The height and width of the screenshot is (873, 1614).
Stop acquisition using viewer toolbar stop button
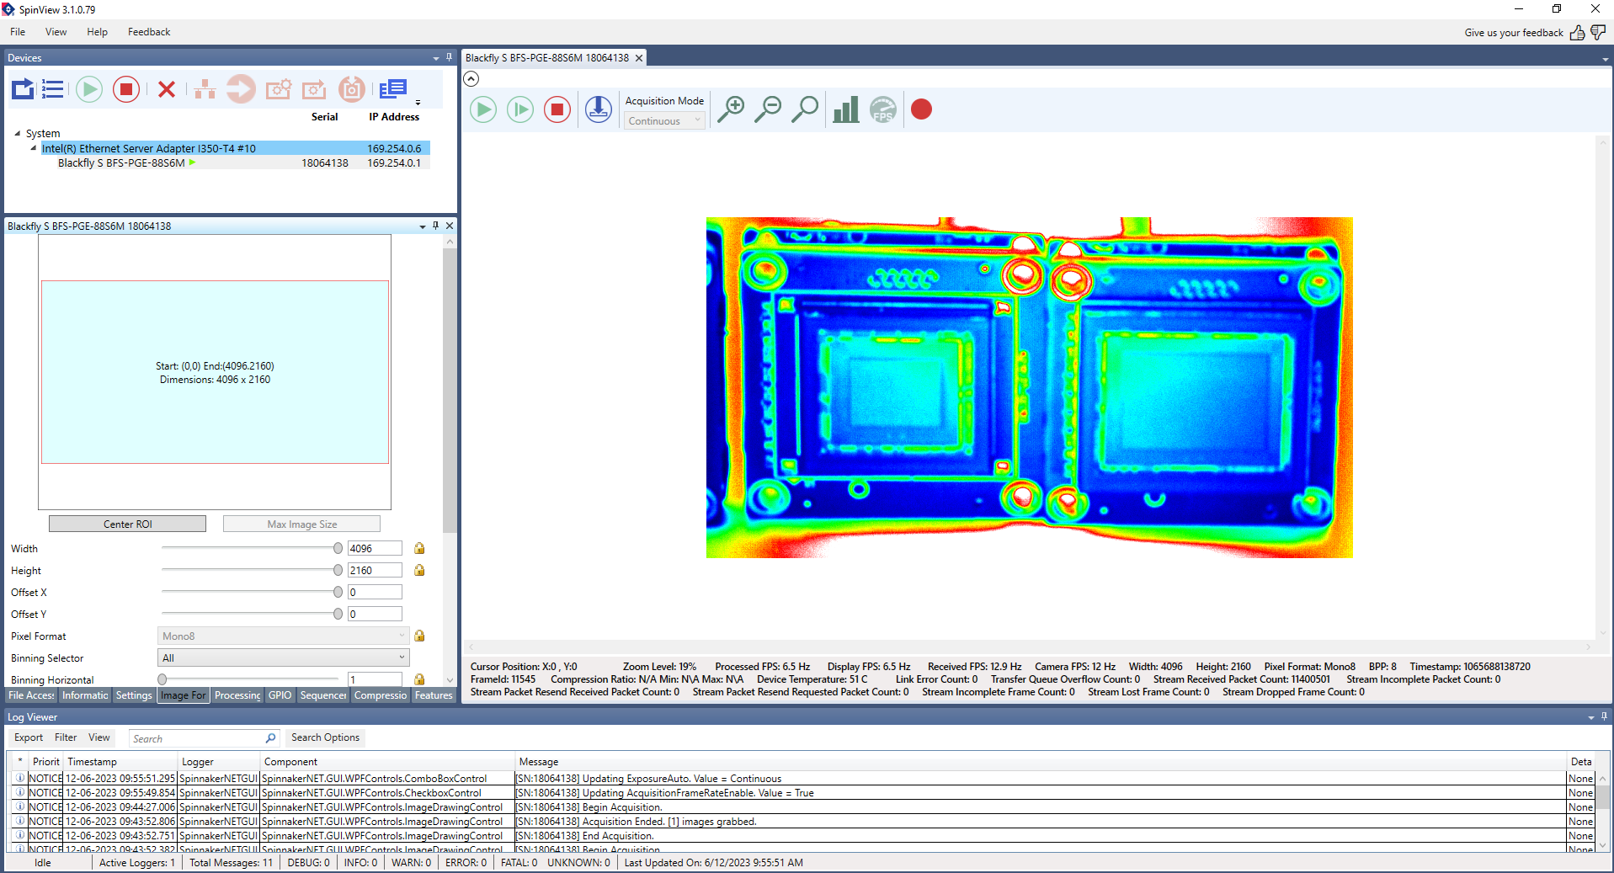pos(557,109)
